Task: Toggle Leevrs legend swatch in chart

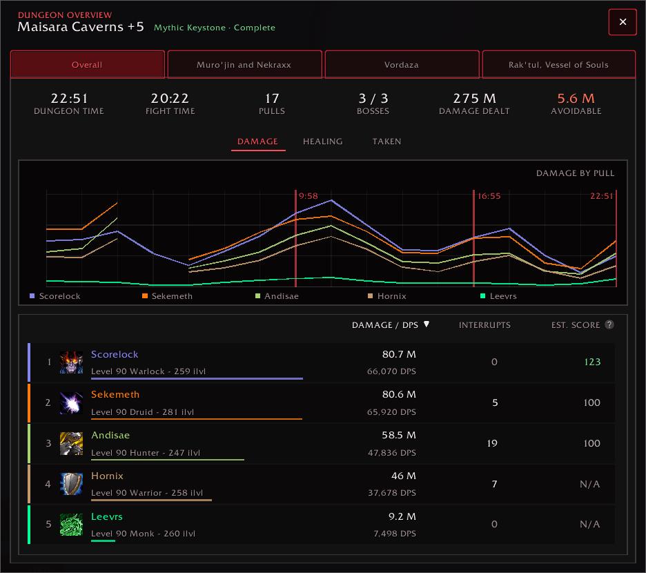Action: [482, 296]
